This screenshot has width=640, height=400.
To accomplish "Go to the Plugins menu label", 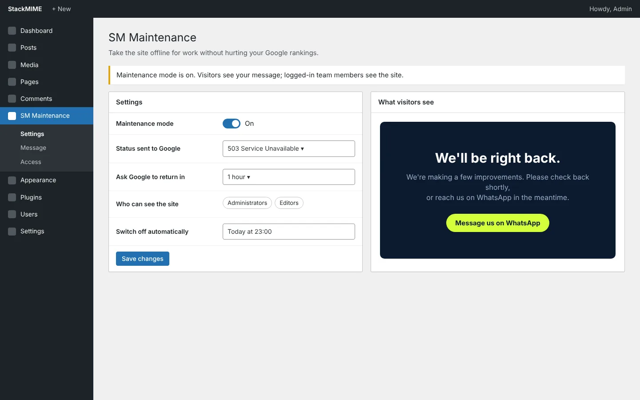I will 31,197.
